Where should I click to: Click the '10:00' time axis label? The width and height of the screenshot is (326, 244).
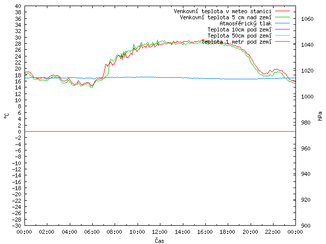(137, 232)
